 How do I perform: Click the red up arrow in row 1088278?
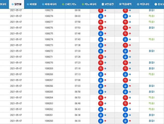(x=105, y=16)
